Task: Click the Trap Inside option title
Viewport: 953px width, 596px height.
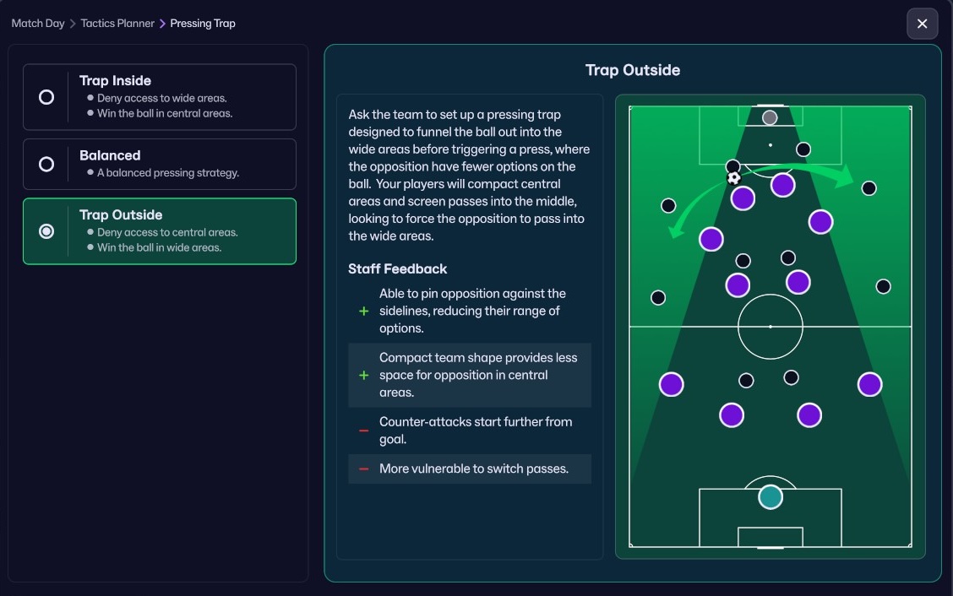Action: click(115, 81)
